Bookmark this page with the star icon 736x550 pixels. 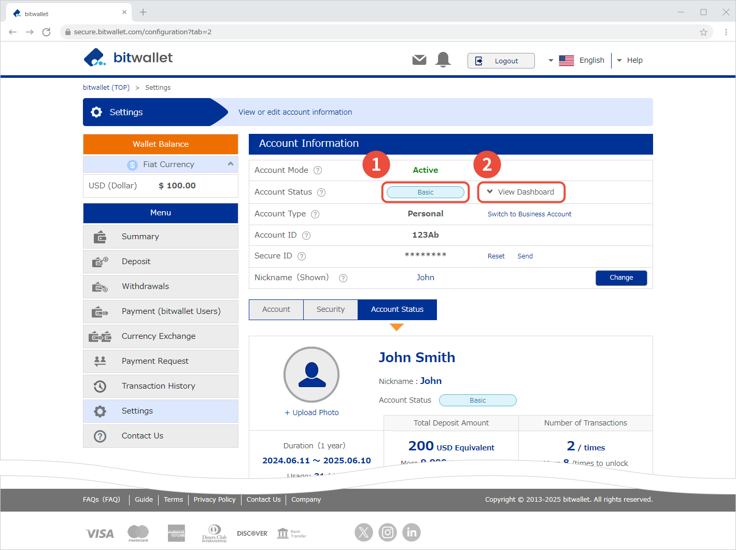coord(703,32)
